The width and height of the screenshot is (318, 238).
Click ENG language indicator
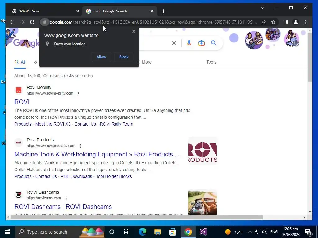click(274, 232)
